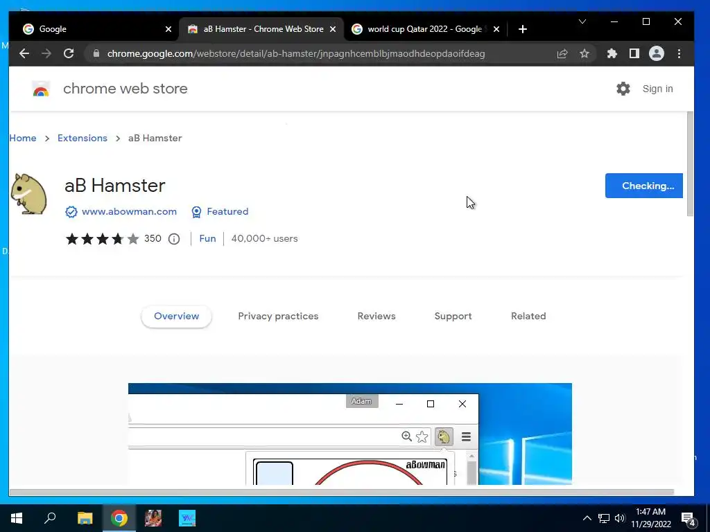Viewport: 710px width, 532px height.
Task: Open the Related tab
Action: pyautogui.click(x=528, y=316)
